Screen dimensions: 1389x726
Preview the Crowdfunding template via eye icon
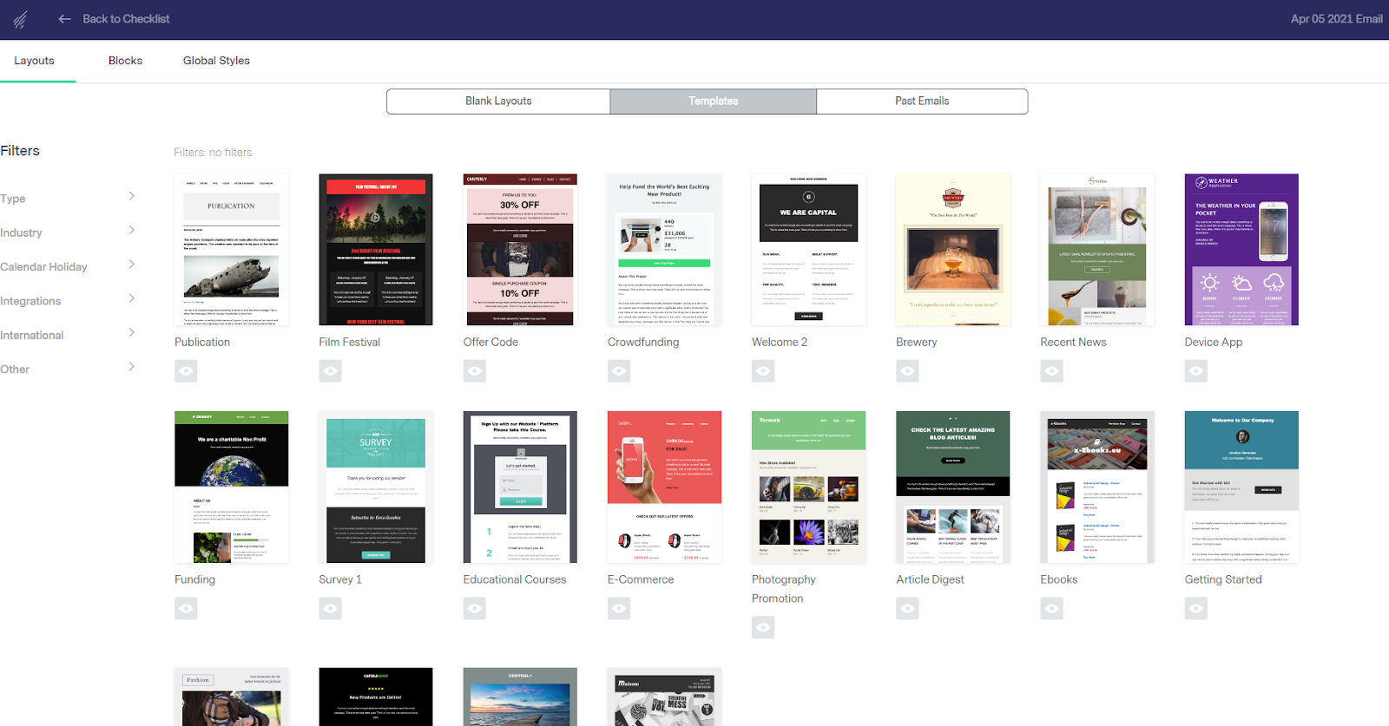click(619, 371)
